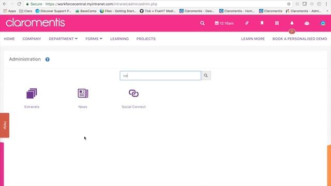Image resolution: width=331 pixels, height=186 pixels.
Task: Open the Claro bookmarks folder
Action: pos(26,11)
